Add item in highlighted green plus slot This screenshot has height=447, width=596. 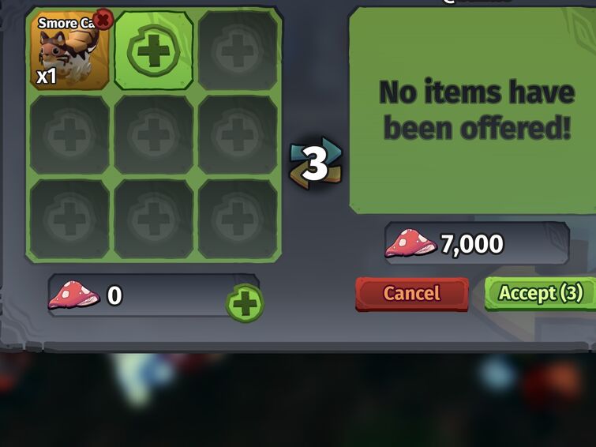point(154,51)
